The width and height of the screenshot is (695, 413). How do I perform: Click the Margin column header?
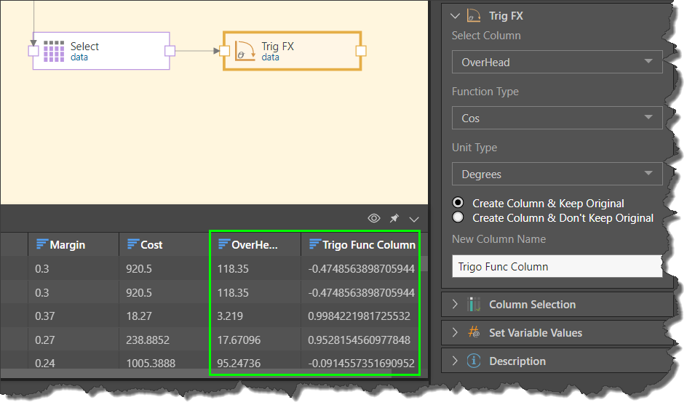(x=67, y=245)
